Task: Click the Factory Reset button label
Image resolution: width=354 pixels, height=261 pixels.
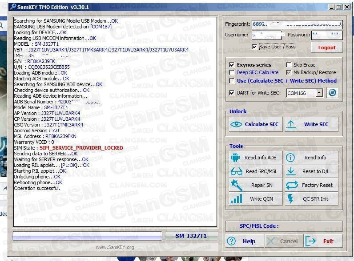Action: pyautogui.click(x=317, y=185)
